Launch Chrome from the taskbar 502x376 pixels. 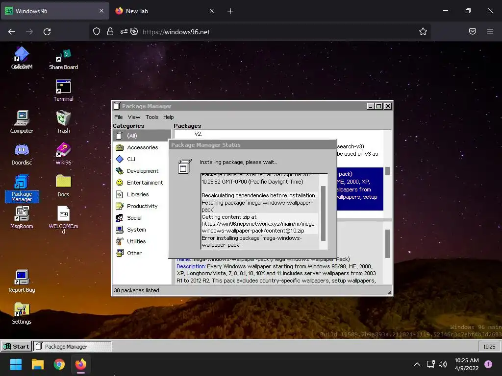59,364
